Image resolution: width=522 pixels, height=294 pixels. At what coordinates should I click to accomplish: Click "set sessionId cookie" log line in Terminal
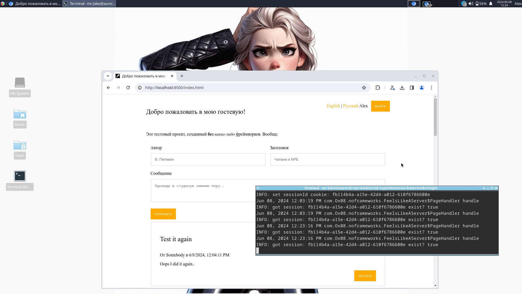[343, 195]
